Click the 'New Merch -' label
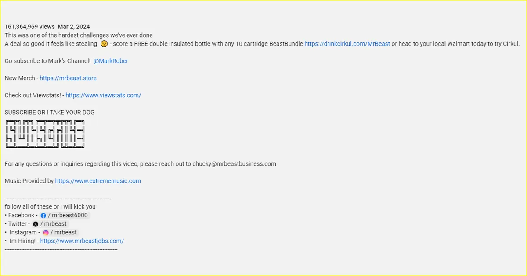 (22, 78)
